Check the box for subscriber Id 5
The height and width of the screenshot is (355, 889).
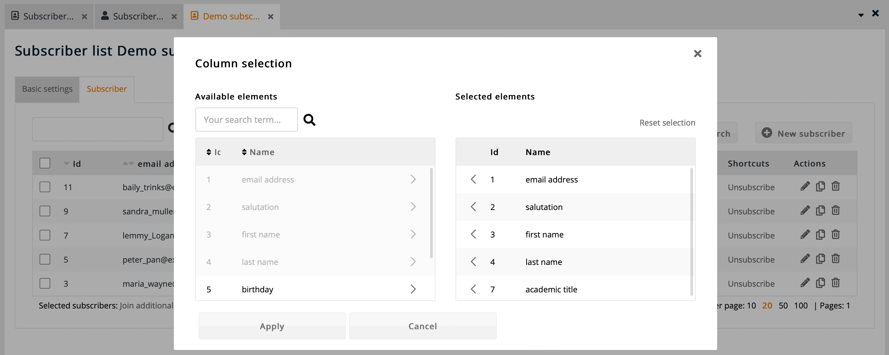[x=45, y=260]
